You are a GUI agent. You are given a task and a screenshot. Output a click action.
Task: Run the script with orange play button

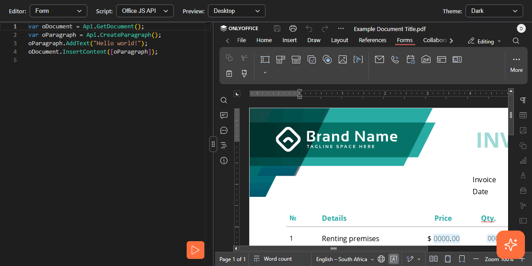(195, 250)
